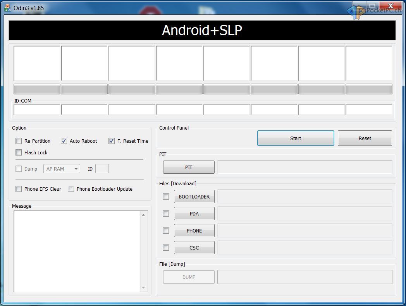
Task: Click the PHONE file path field
Action: (x=305, y=231)
